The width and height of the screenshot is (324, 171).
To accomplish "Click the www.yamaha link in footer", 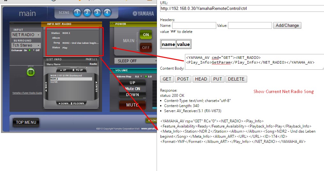I will (x=149, y=128).
